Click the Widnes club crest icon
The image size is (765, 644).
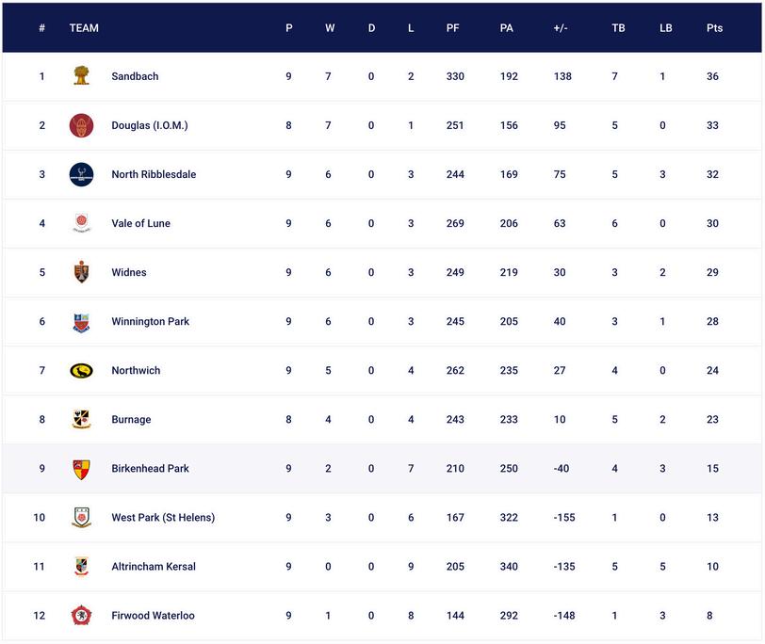82,272
